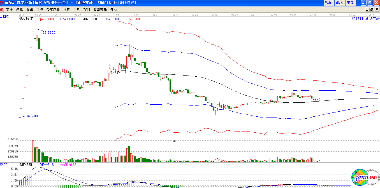Open the 公式选股 menu
This screenshot has height=188, width=380.
(x=53, y=9)
